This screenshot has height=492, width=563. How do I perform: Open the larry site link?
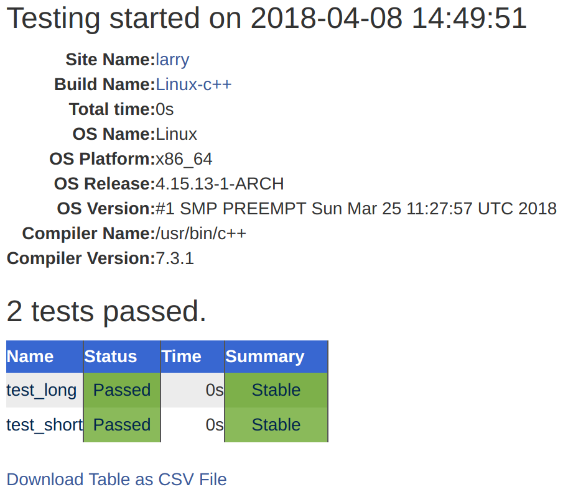[x=172, y=60]
